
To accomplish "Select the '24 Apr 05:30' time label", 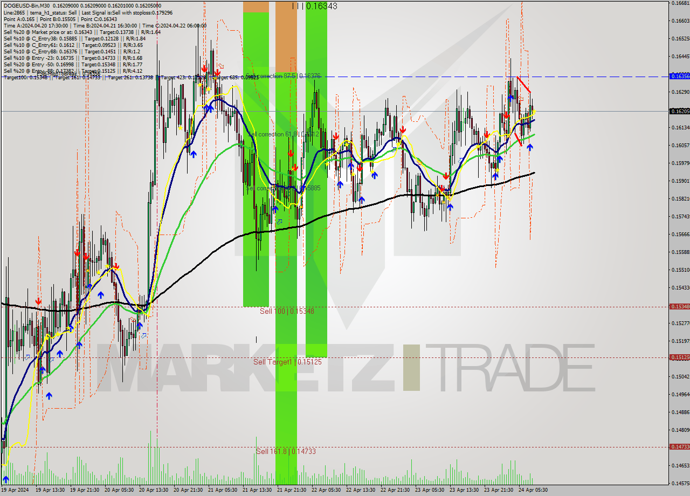I will (533, 490).
